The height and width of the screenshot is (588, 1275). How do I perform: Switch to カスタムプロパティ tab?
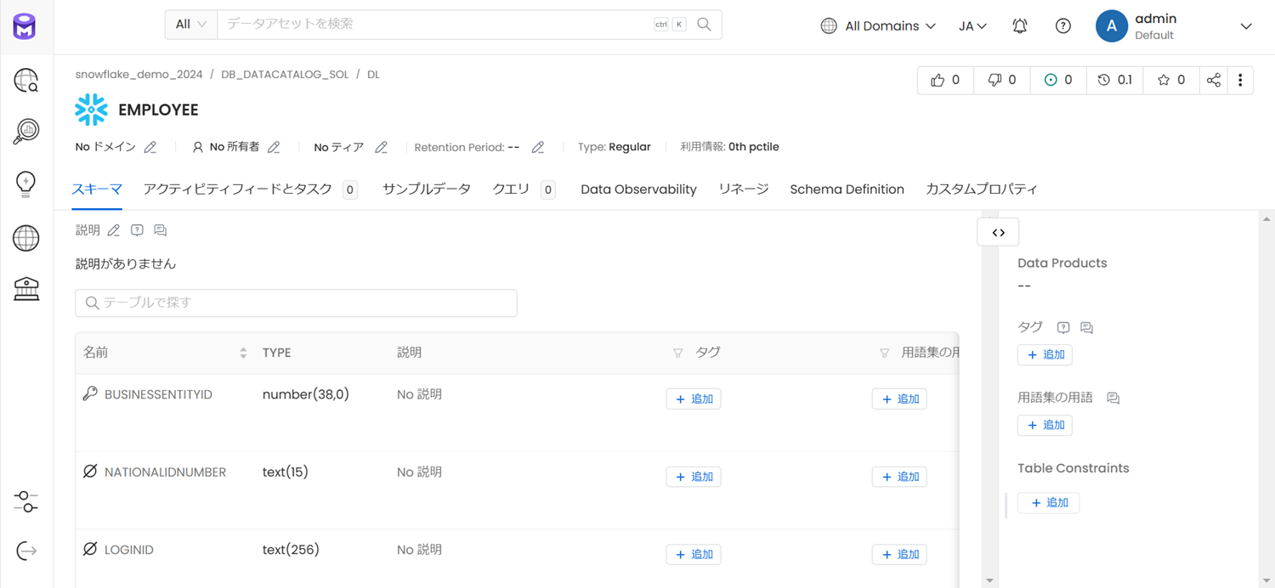pyautogui.click(x=982, y=189)
